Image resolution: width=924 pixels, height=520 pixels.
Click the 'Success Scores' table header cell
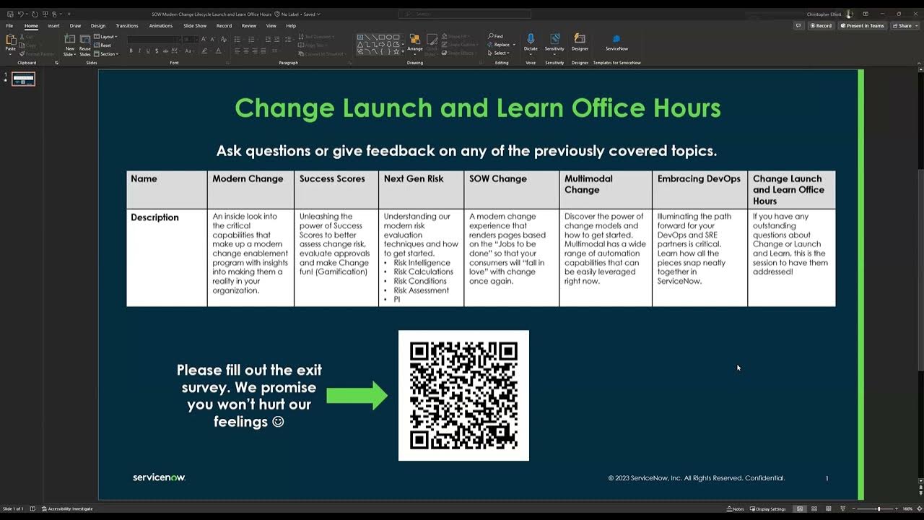(336, 190)
